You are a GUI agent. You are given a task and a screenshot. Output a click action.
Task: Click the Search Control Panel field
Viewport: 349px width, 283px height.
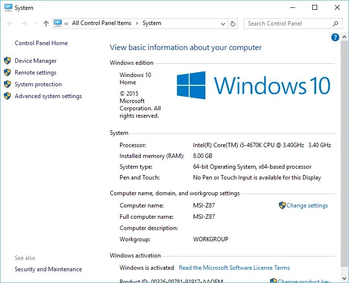[x=293, y=24]
